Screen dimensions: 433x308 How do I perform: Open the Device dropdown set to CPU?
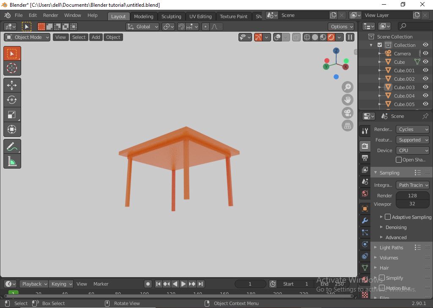(x=412, y=150)
